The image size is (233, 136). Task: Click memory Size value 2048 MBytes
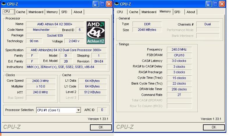click(x=147, y=30)
